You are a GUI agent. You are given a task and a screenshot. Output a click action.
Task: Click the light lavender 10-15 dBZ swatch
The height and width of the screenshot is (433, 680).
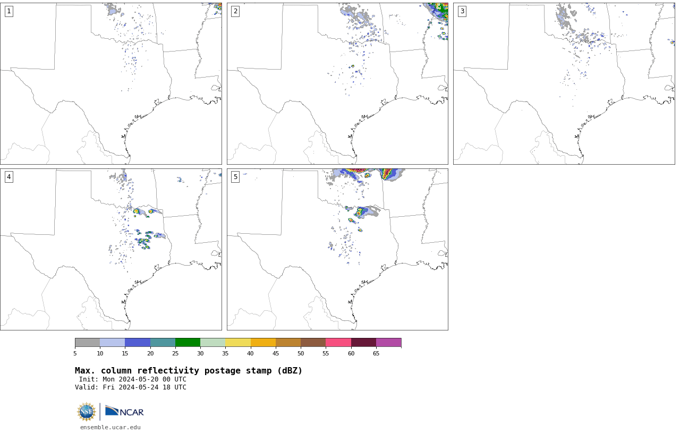(112, 342)
